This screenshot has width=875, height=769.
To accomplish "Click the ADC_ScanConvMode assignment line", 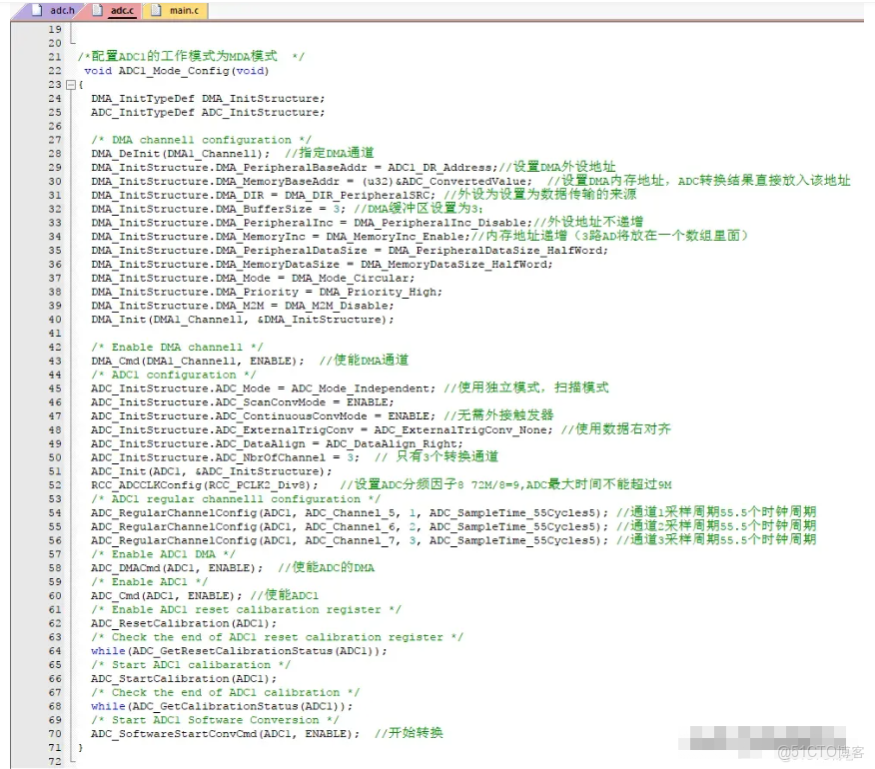I will (x=242, y=402).
